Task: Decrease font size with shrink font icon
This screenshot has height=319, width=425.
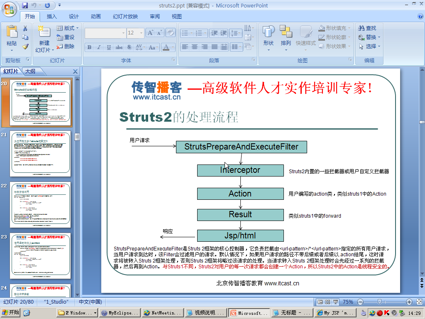Action: click(159, 33)
